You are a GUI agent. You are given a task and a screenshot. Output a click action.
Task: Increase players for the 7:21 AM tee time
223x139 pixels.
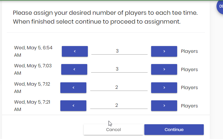[164, 106]
